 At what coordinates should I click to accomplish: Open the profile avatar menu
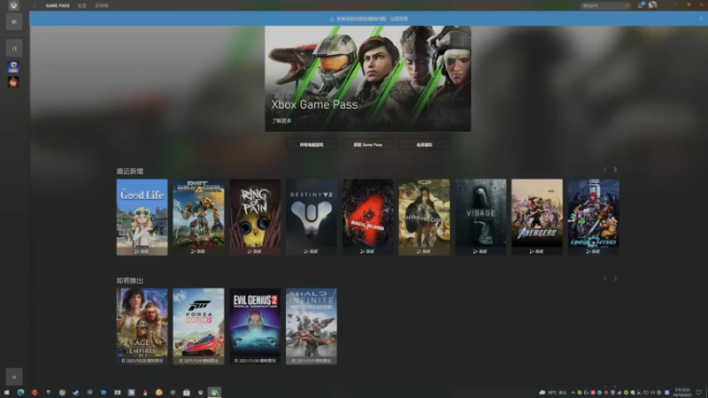point(652,5)
